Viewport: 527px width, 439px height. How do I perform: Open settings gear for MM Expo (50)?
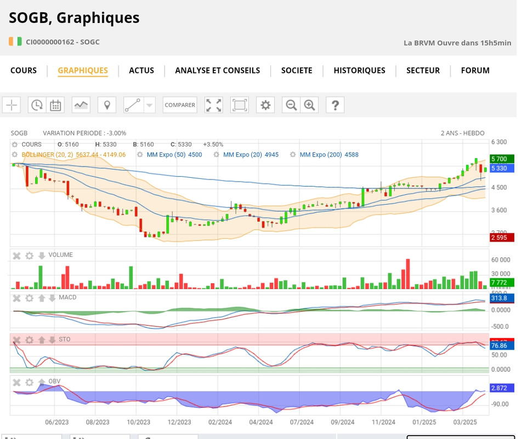tap(140, 155)
